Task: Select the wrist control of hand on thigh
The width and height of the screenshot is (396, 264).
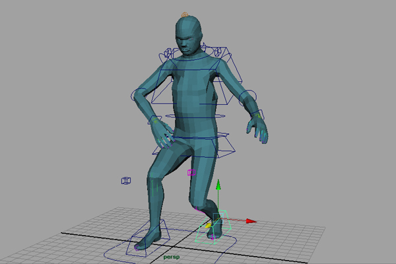Action: coord(154,120)
